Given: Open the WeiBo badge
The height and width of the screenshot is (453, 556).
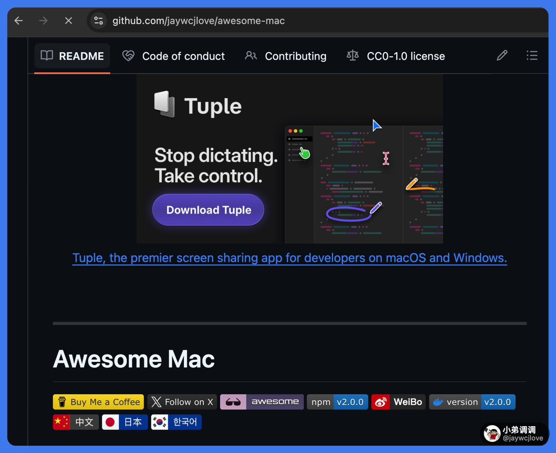Looking at the screenshot, I should tap(398, 402).
